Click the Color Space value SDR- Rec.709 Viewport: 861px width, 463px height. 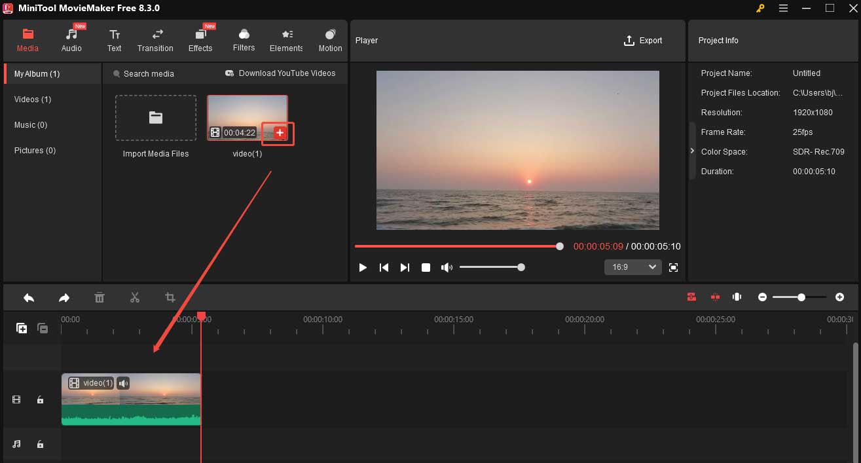pos(818,151)
